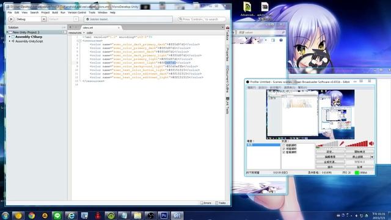Select the highlighted scene in OBS scenes list
This screenshot has height=220, width=391.
[x=263, y=145]
